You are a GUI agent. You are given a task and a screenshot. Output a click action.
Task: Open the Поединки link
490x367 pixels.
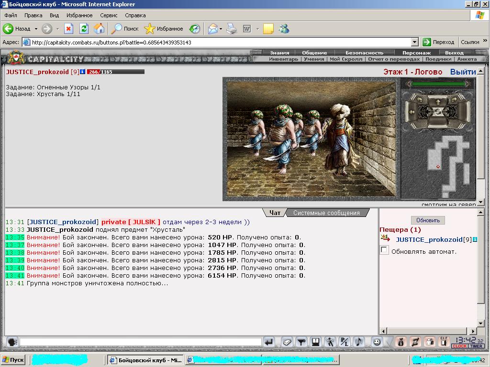438,59
